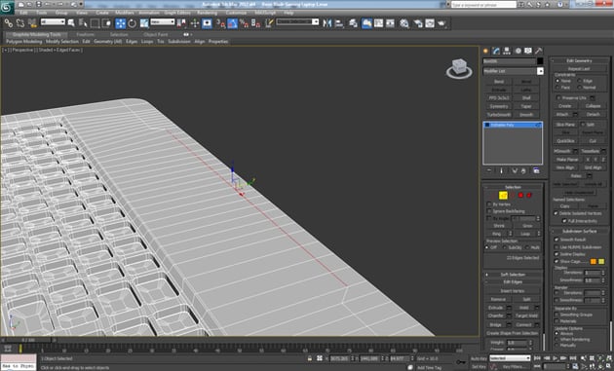Click the object color swatch beside name
The width and height of the screenshot is (614, 371).
[540, 61]
